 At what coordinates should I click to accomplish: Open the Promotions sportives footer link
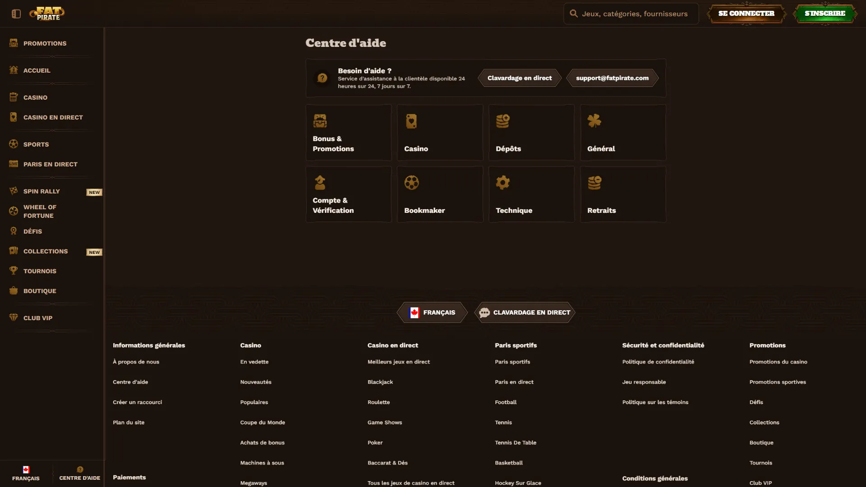pyautogui.click(x=778, y=382)
